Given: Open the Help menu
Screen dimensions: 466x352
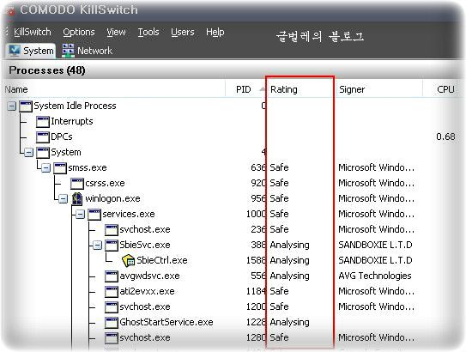Looking at the screenshot, I should coord(215,32).
